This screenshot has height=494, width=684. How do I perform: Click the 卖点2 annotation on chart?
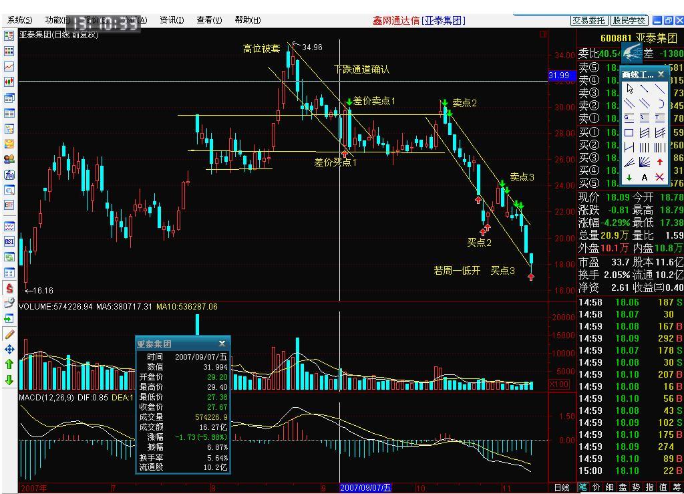pos(465,103)
